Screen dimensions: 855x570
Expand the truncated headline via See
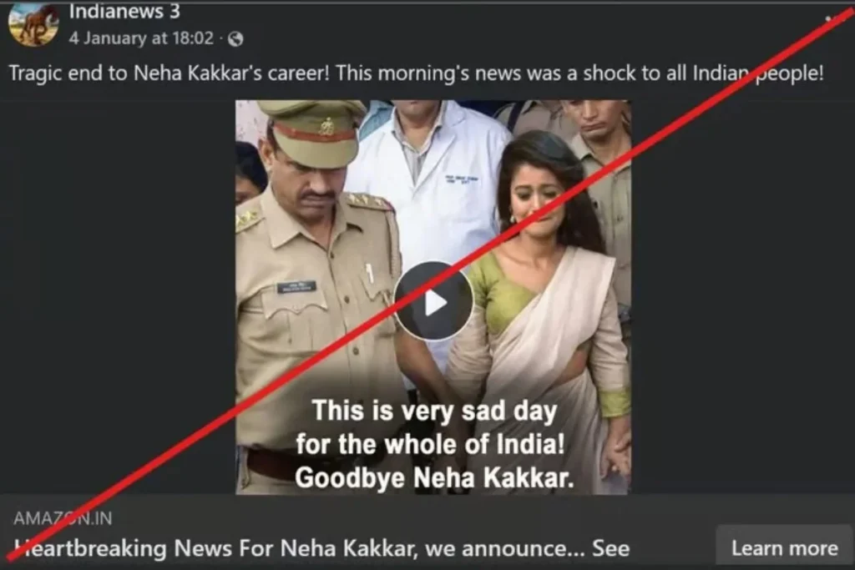click(610, 548)
